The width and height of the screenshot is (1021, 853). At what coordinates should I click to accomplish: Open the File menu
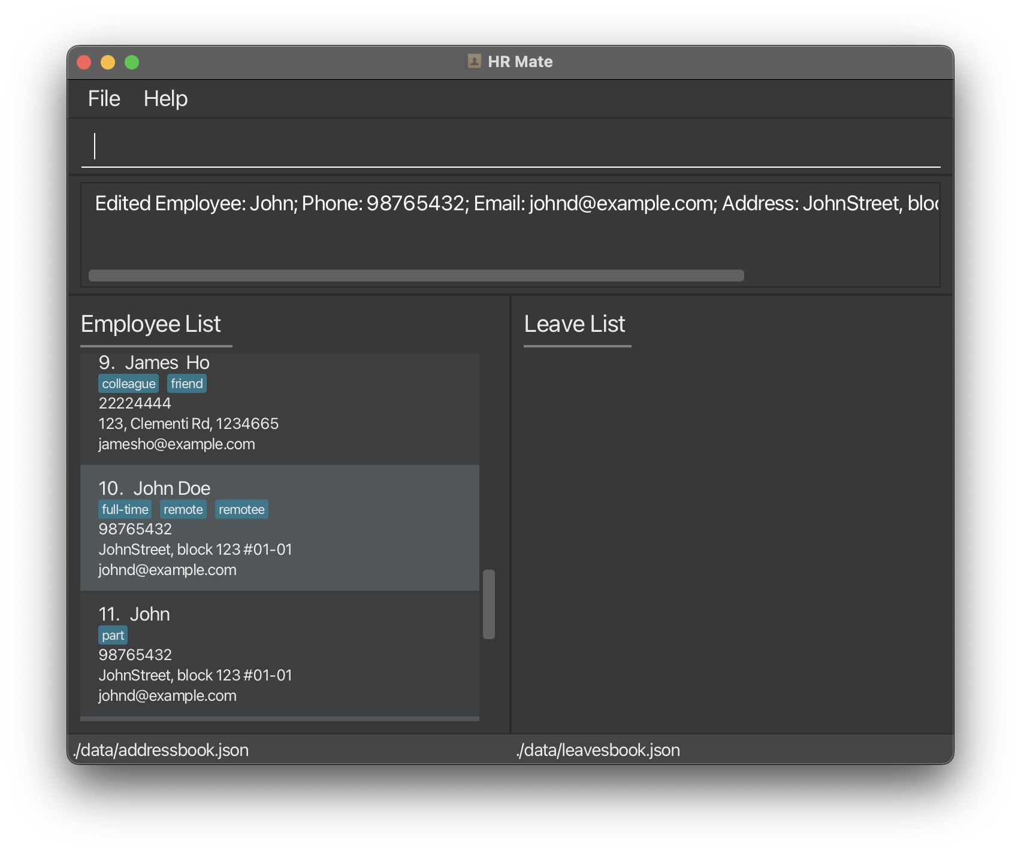[x=104, y=99]
